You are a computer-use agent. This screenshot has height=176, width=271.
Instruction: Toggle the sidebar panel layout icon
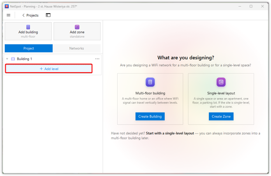click(48, 15)
